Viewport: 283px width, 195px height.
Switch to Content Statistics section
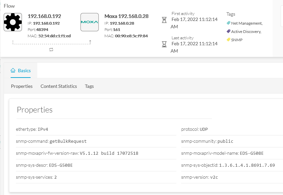point(59,86)
